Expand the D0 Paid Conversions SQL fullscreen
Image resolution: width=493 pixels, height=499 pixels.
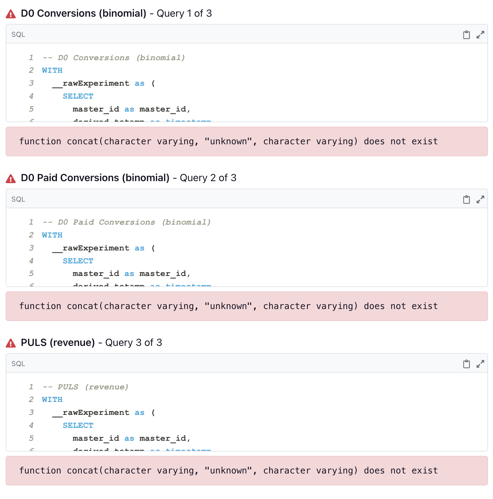click(x=480, y=199)
